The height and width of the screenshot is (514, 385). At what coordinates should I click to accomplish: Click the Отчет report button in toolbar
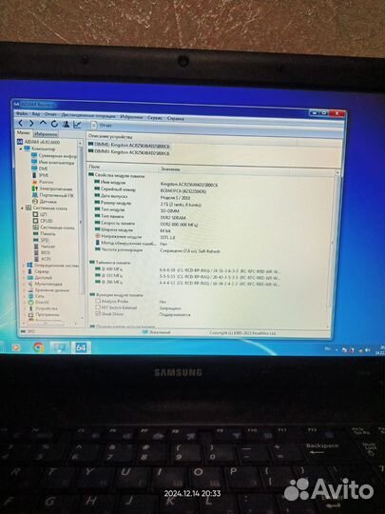click(x=102, y=126)
